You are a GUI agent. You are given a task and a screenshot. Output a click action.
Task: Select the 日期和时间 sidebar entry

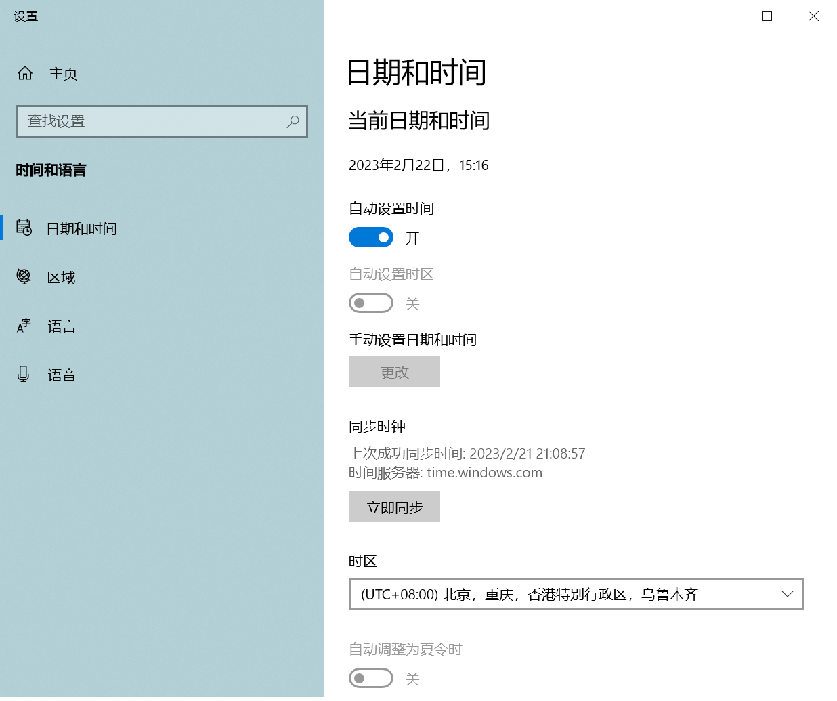[x=81, y=228]
